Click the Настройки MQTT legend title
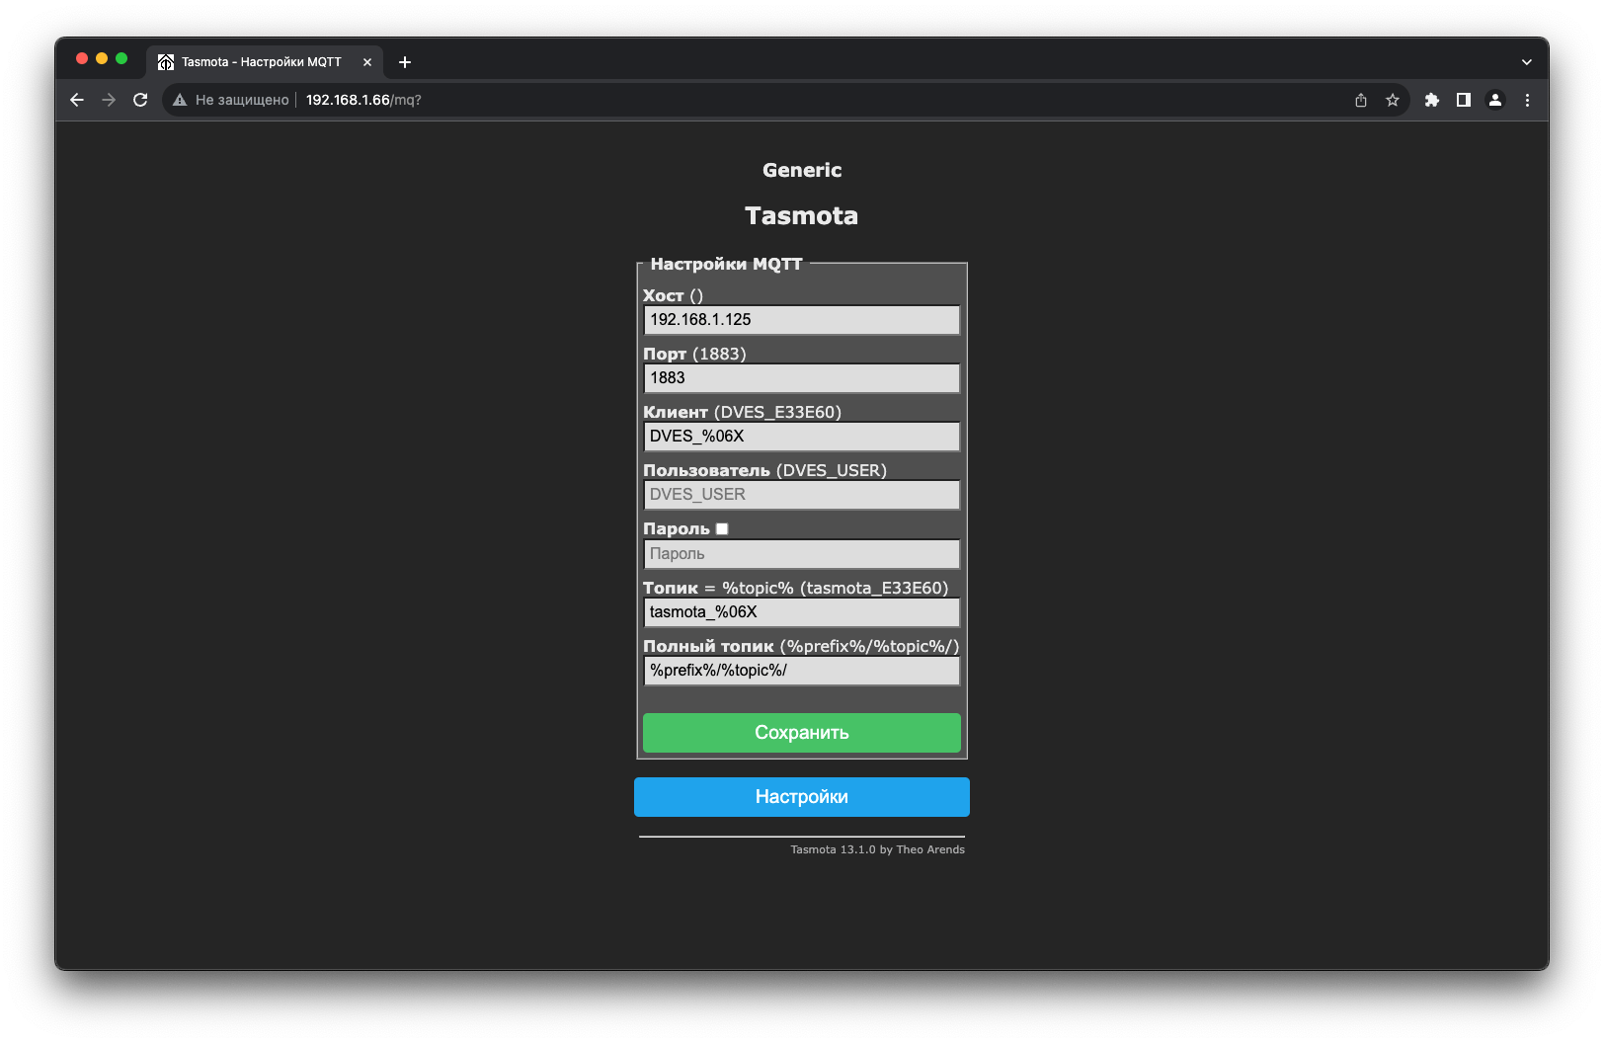This screenshot has height=1043, width=1604. click(726, 264)
